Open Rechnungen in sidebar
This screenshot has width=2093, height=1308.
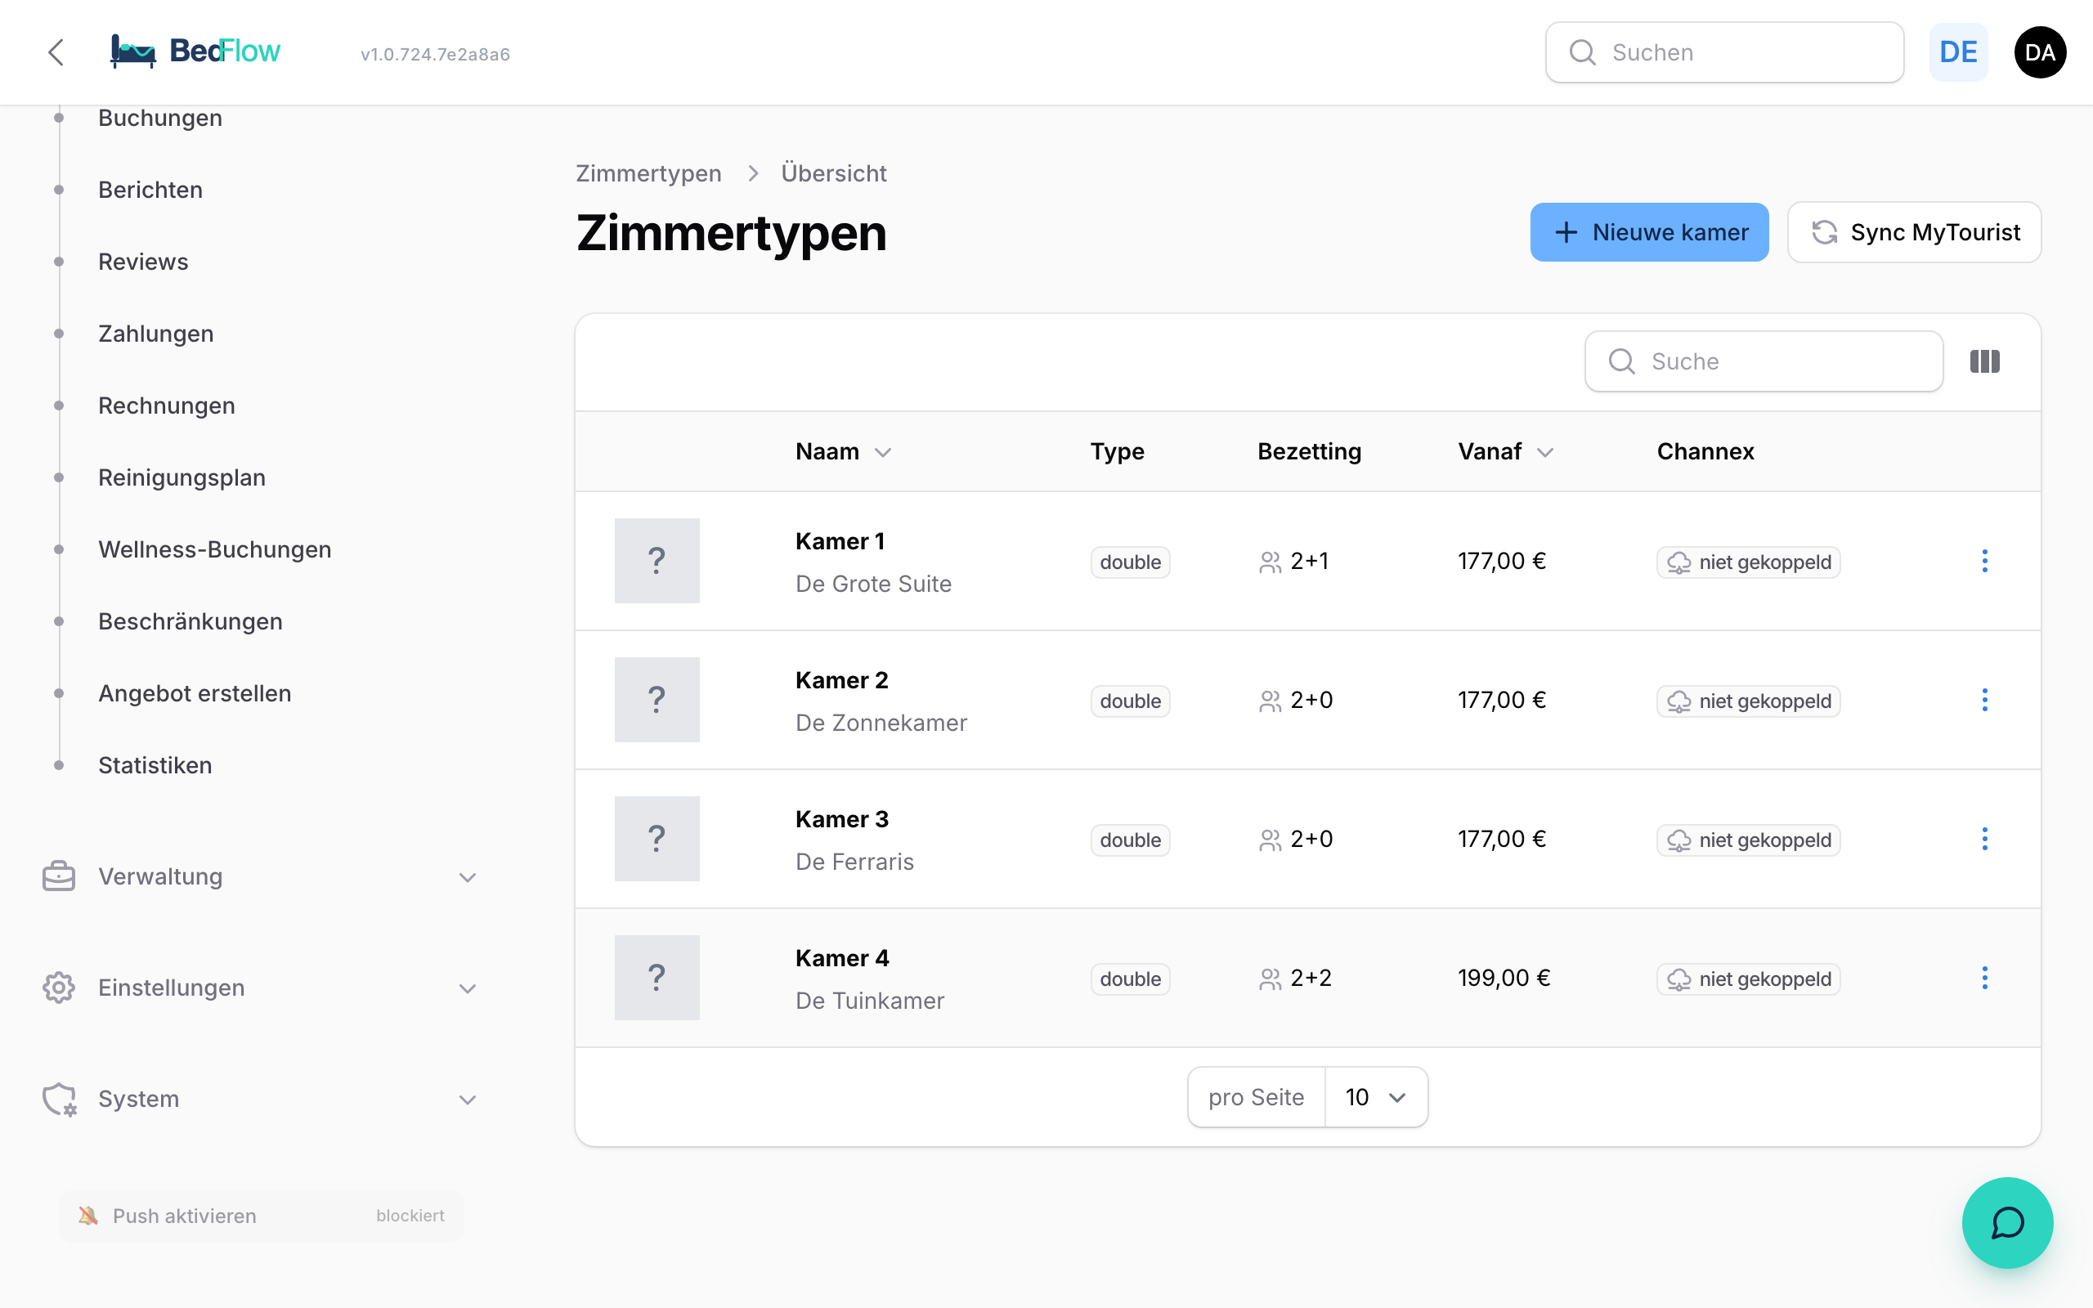166,405
